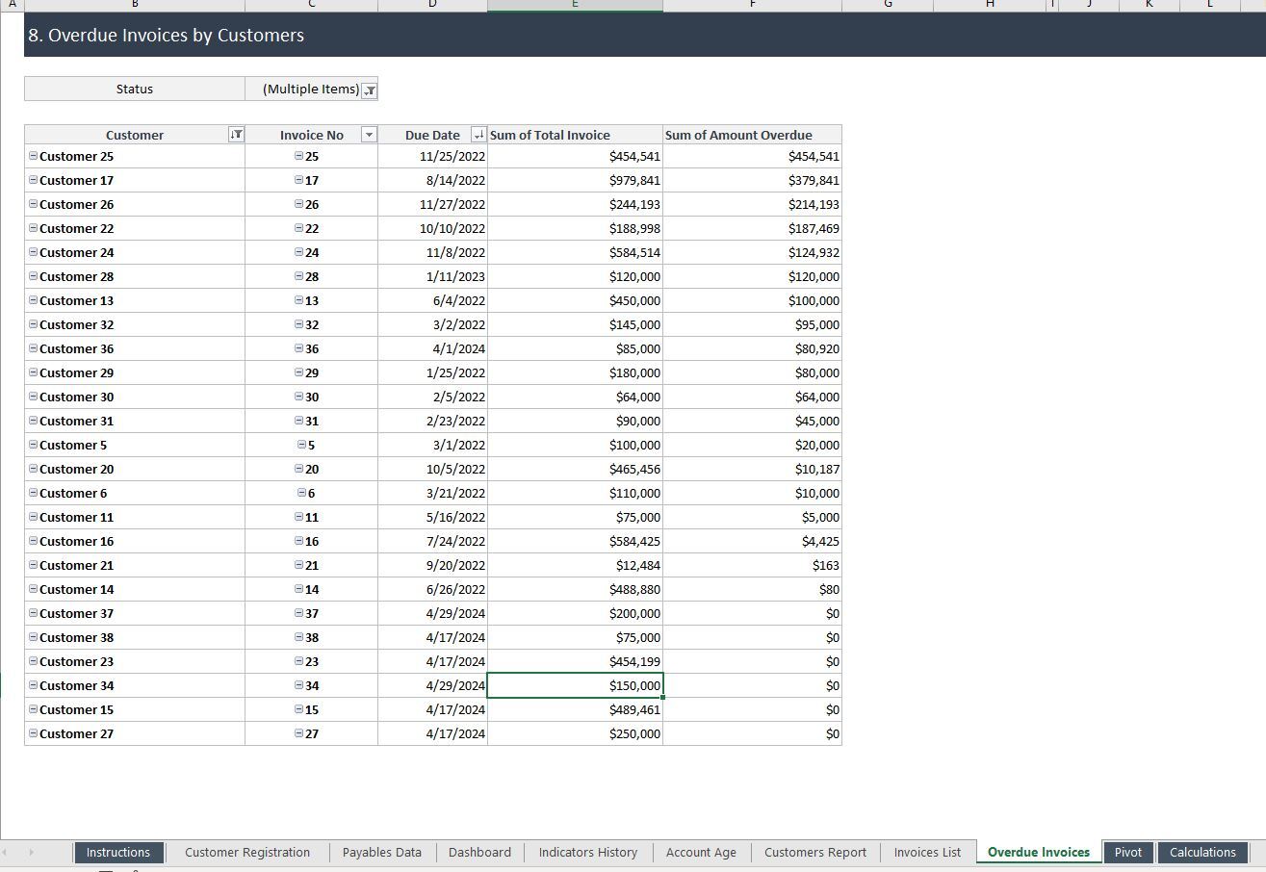Collapse the Customer 21 group
1266x872 pixels.
point(33,565)
